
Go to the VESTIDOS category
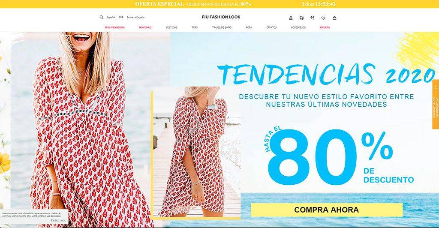pyautogui.click(x=171, y=27)
